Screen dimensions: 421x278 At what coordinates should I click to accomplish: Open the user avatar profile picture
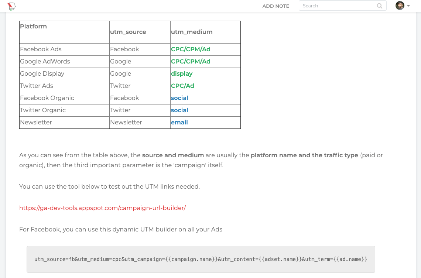400,6
